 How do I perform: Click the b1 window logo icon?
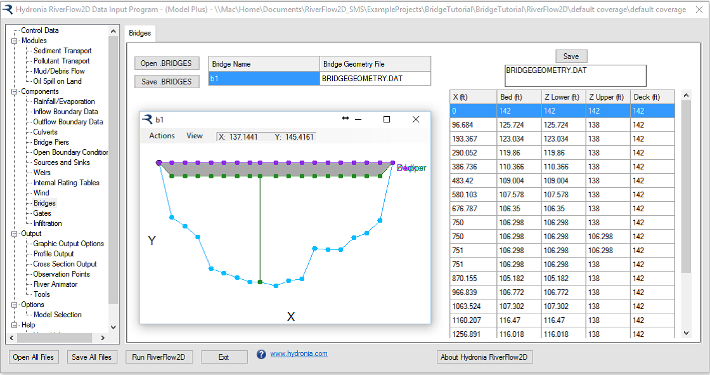click(x=147, y=119)
